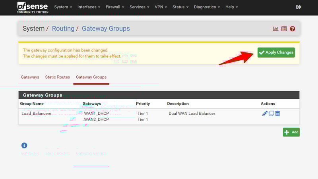This screenshot has height=179, width=318.
Task: Switch to the Gateways tab
Action: click(30, 77)
